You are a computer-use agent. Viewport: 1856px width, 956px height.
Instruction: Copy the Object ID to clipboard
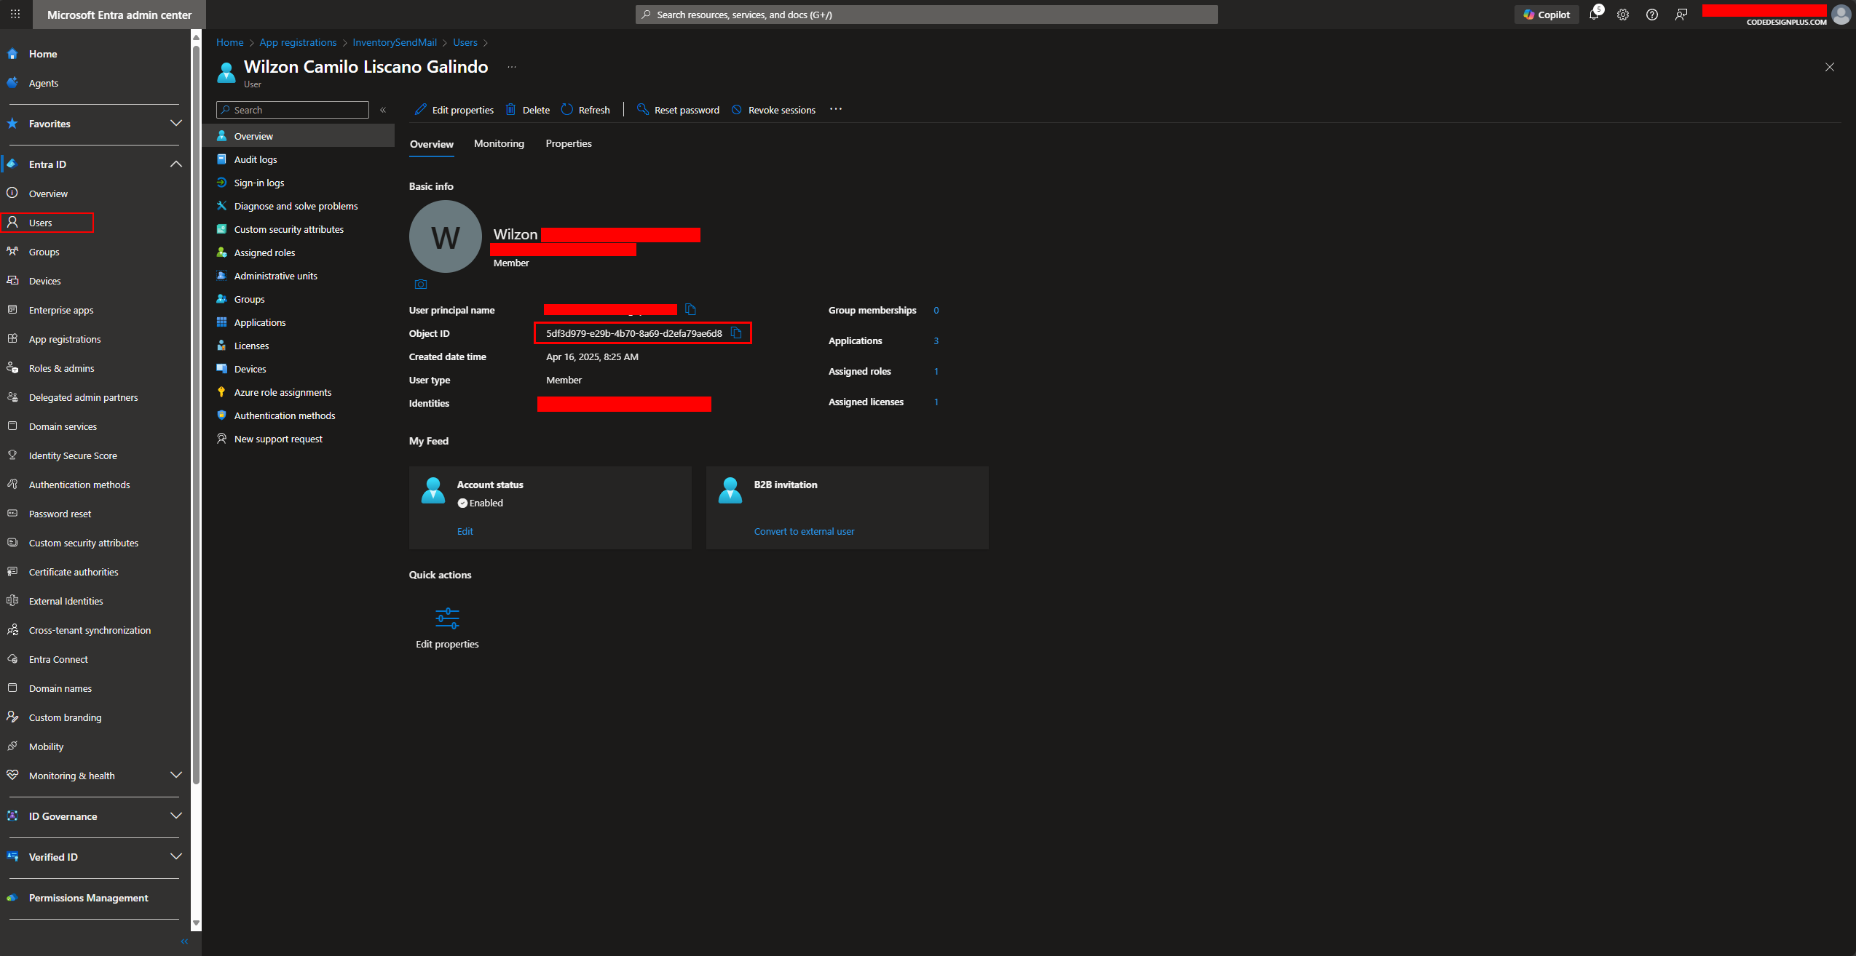click(736, 332)
